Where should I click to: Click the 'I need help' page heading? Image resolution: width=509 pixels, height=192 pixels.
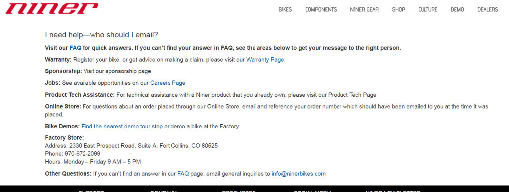pyautogui.click(x=101, y=35)
